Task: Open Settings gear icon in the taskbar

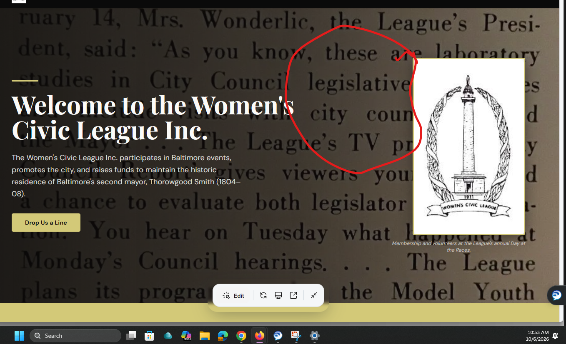Action: pos(315,336)
